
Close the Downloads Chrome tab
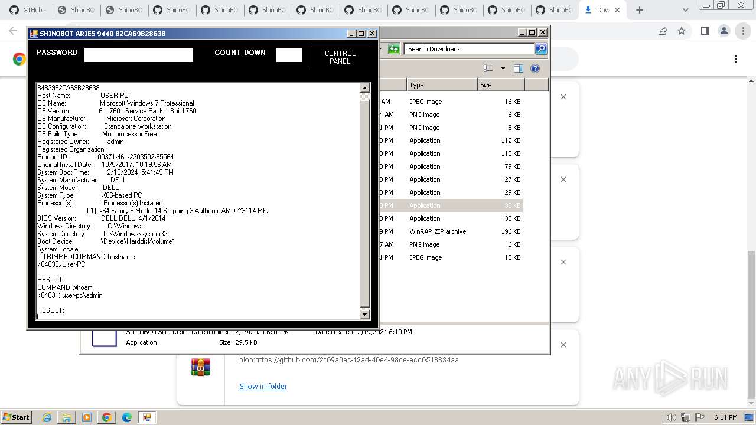pyautogui.click(x=617, y=10)
